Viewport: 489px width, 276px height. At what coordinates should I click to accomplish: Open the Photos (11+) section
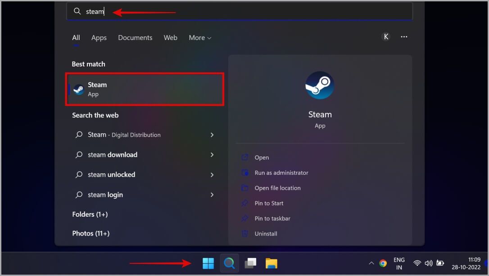91,233
